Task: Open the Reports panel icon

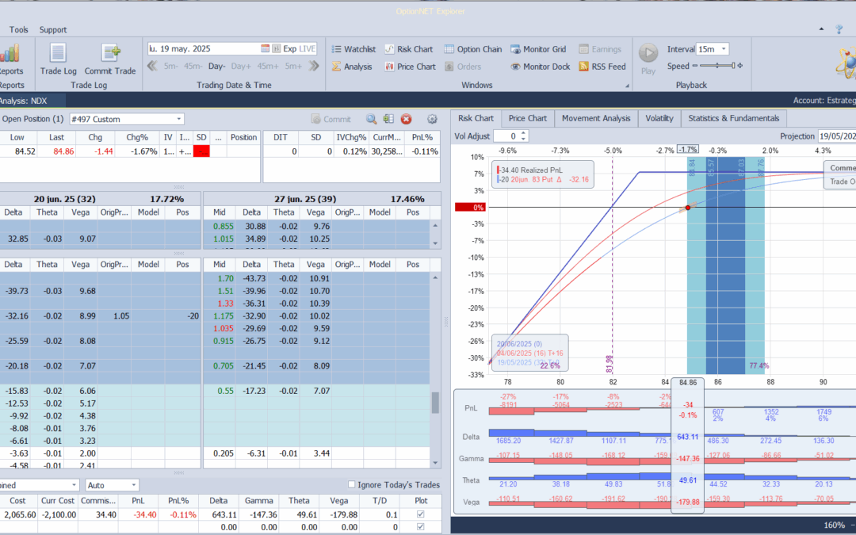Action: click(x=10, y=54)
